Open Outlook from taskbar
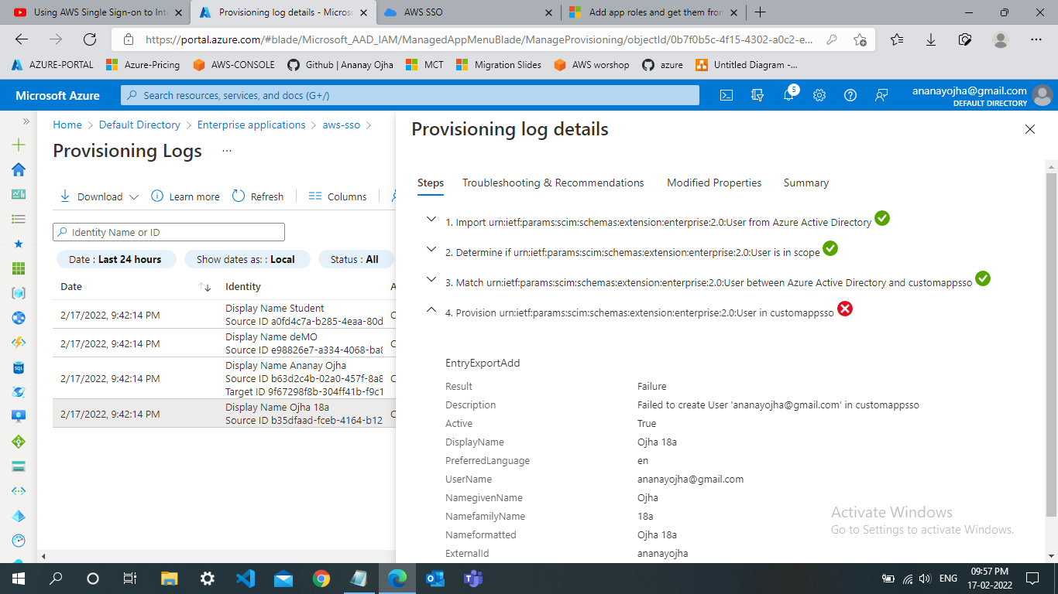Screen dimensions: 1058x594 click(435, 578)
